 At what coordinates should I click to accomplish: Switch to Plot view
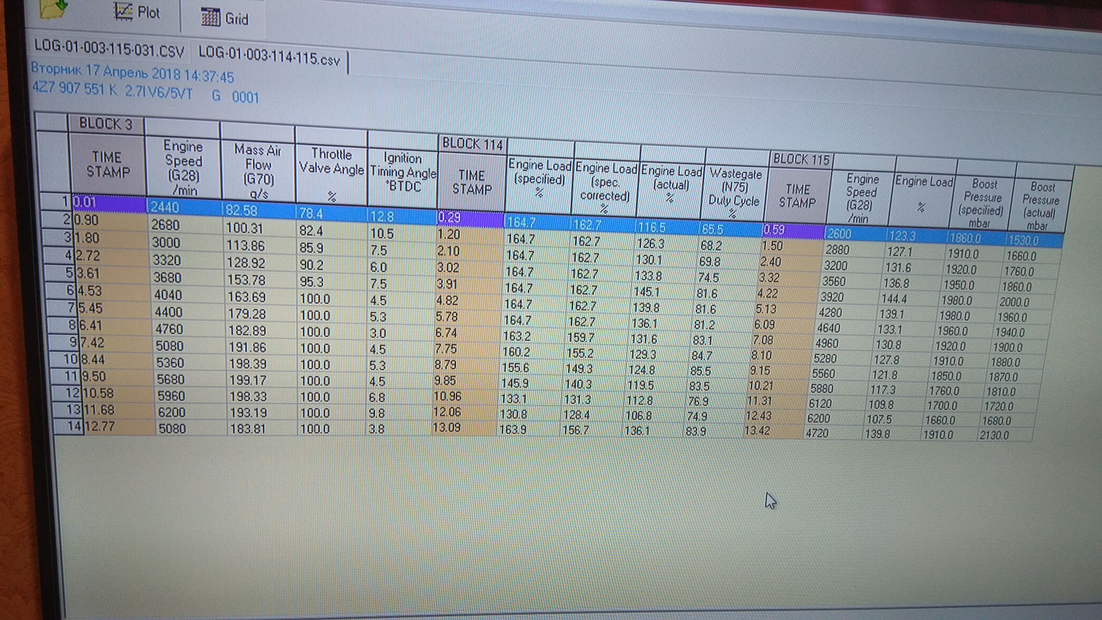pyautogui.click(x=137, y=12)
